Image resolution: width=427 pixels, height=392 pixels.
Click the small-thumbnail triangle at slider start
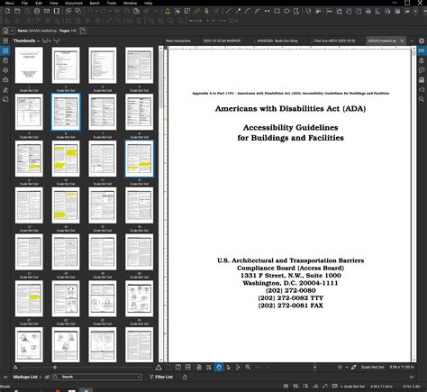(x=15, y=367)
